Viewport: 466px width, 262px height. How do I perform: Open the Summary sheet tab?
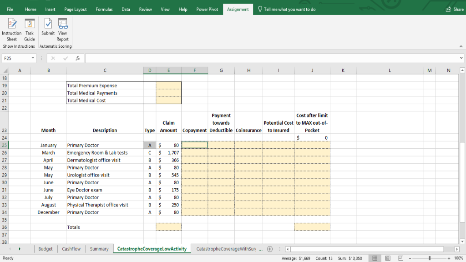coord(99,249)
